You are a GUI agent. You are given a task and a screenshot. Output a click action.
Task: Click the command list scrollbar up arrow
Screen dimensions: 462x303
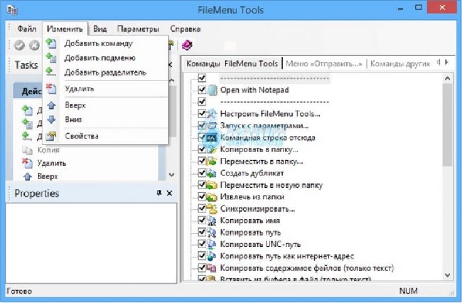tap(447, 79)
